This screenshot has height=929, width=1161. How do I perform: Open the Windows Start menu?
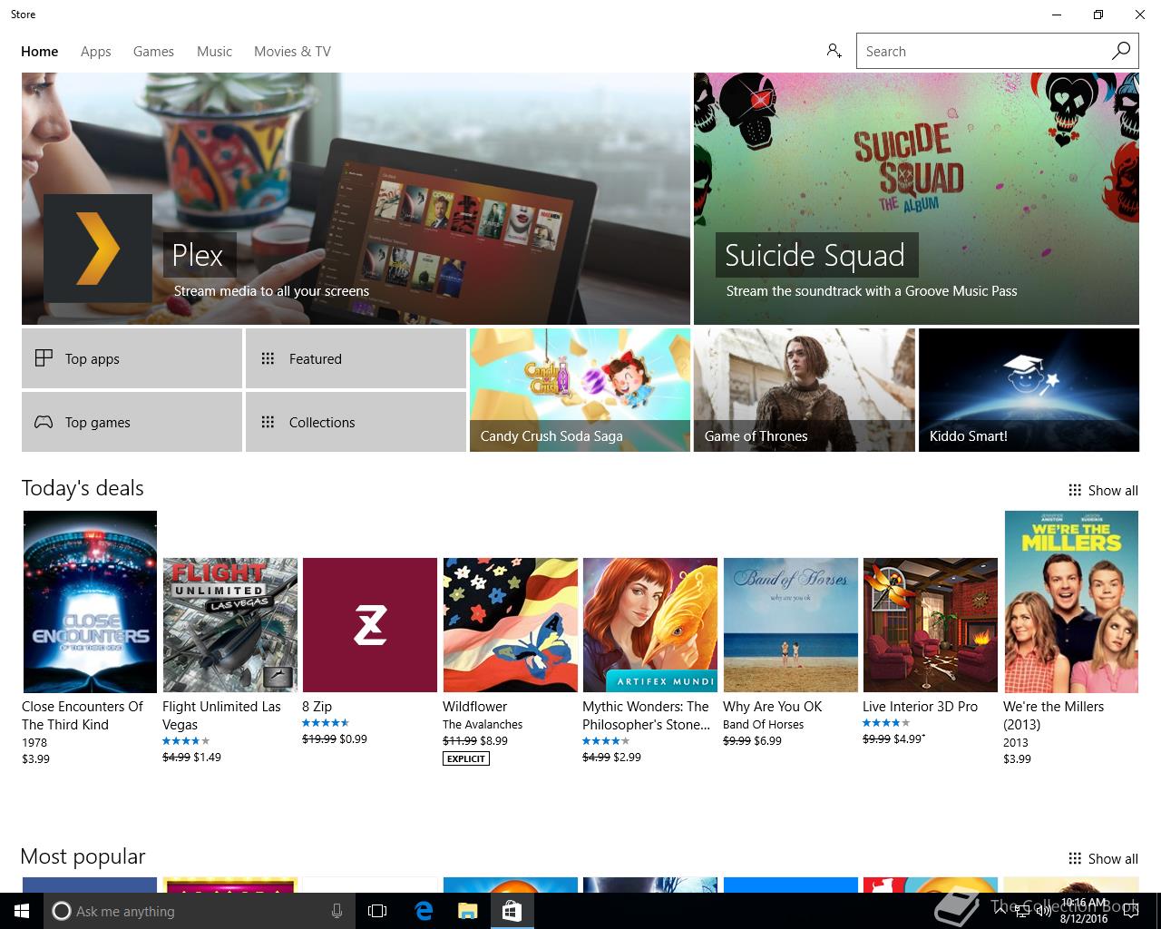click(22, 911)
